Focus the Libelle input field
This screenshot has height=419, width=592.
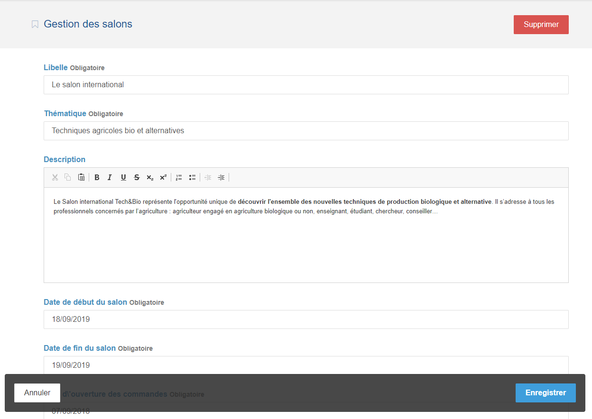pyautogui.click(x=306, y=85)
